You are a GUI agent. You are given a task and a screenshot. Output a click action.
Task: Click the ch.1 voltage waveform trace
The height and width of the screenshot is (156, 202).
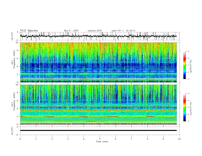click(98, 36)
